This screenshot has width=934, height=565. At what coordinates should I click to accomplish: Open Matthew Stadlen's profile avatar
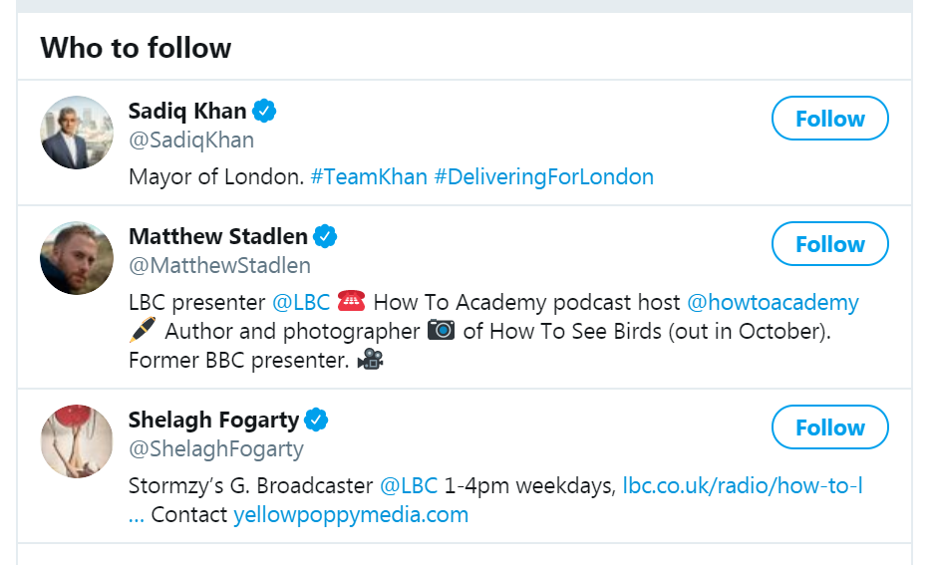pos(77,258)
